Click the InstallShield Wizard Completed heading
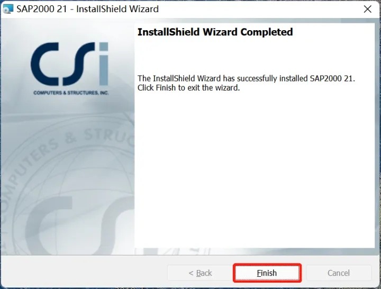 click(x=215, y=32)
